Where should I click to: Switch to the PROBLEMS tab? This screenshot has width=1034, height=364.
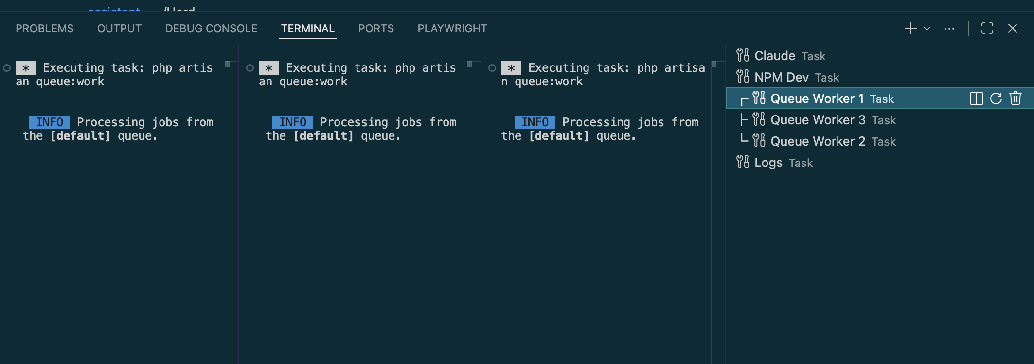[45, 29]
